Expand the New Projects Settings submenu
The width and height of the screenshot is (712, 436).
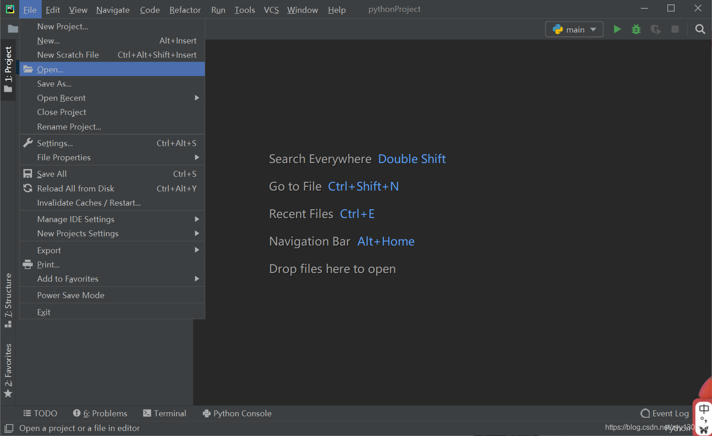pos(112,233)
